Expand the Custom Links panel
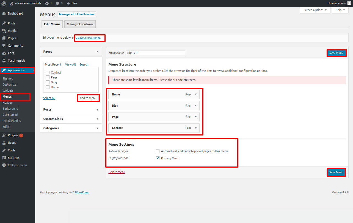This screenshot has height=223, width=353. pyautogui.click(x=97, y=119)
